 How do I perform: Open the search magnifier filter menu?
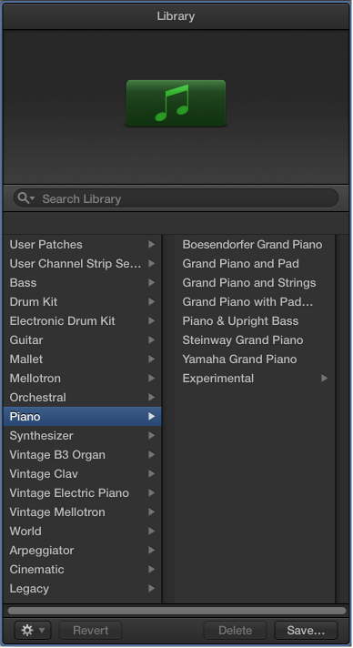(26, 198)
